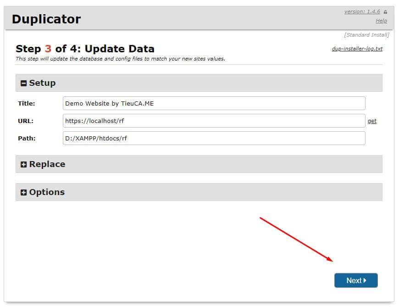
Task: Click the 'get' link beside URL
Action: coord(372,121)
